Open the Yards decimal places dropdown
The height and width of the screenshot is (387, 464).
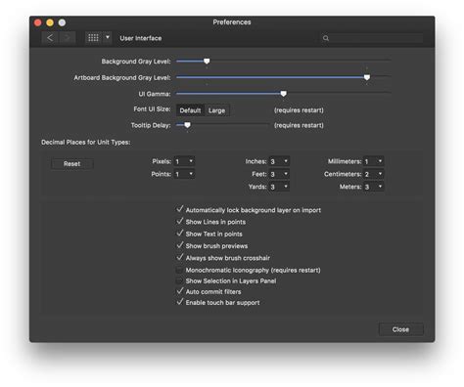tap(279, 187)
